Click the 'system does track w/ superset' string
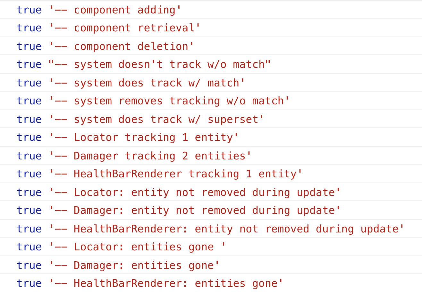The height and width of the screenshot is (292, 422). click(x=156, y=119)
